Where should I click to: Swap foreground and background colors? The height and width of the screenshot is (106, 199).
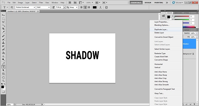click(5, 84)
